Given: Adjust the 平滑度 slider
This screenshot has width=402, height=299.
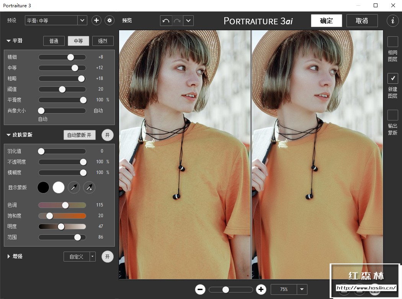Looking at the screenshot, I should click(x=62, y=100).
